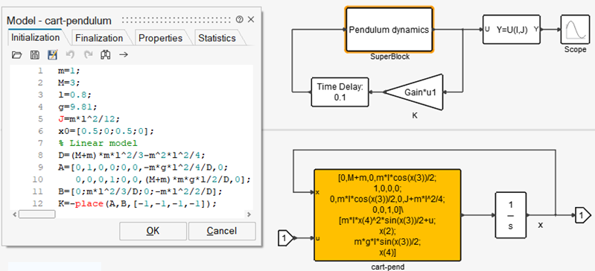
Task: Click the save-as icon with pencil
Action: point(52,55)
